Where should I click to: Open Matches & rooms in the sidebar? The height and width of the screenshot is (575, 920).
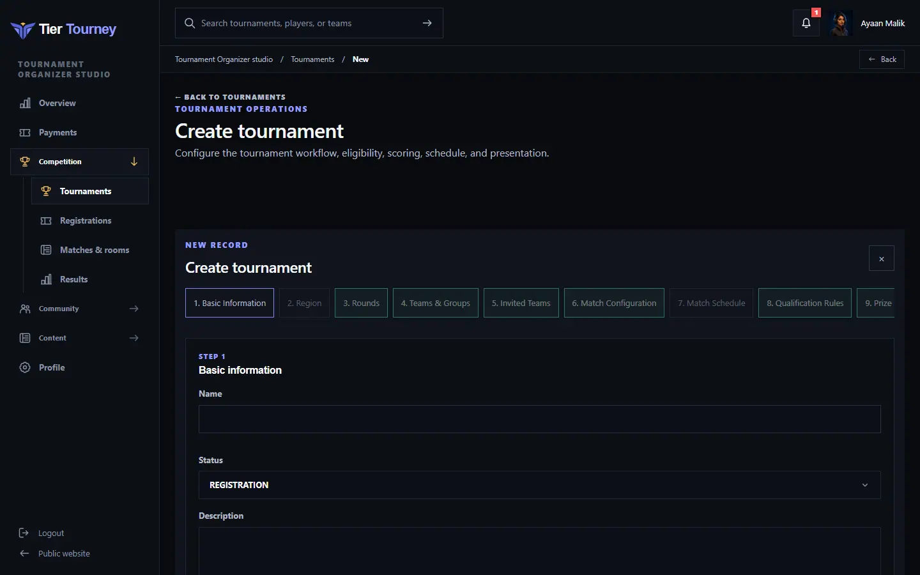[90, 250]
